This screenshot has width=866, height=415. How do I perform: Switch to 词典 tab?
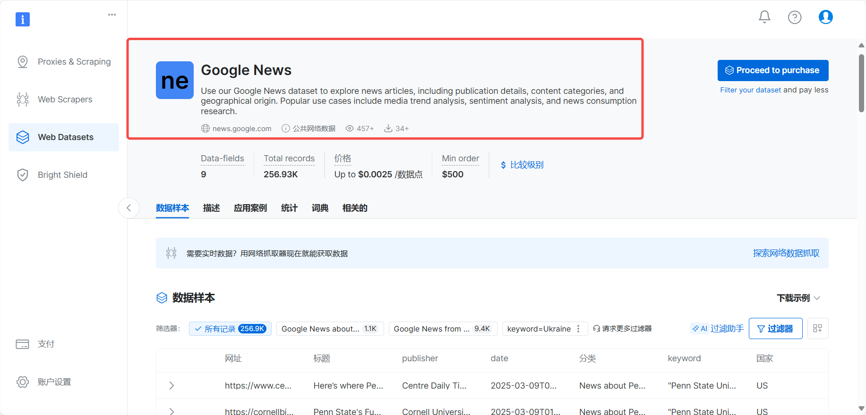point(320,208)
